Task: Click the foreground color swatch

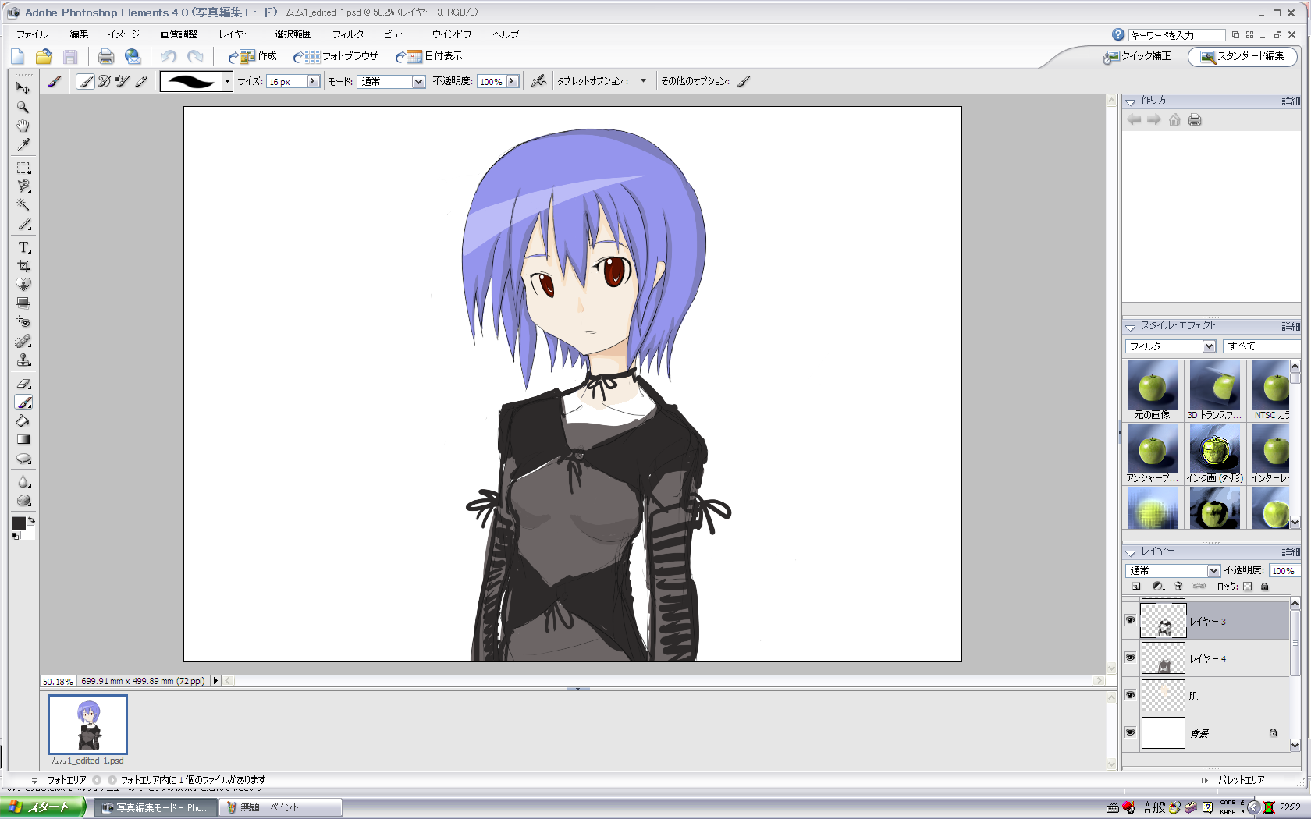Action: [x=19, y=523]
